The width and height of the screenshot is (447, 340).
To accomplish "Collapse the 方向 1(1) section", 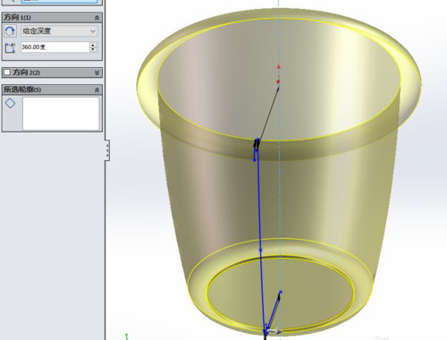I will point(97,18).
